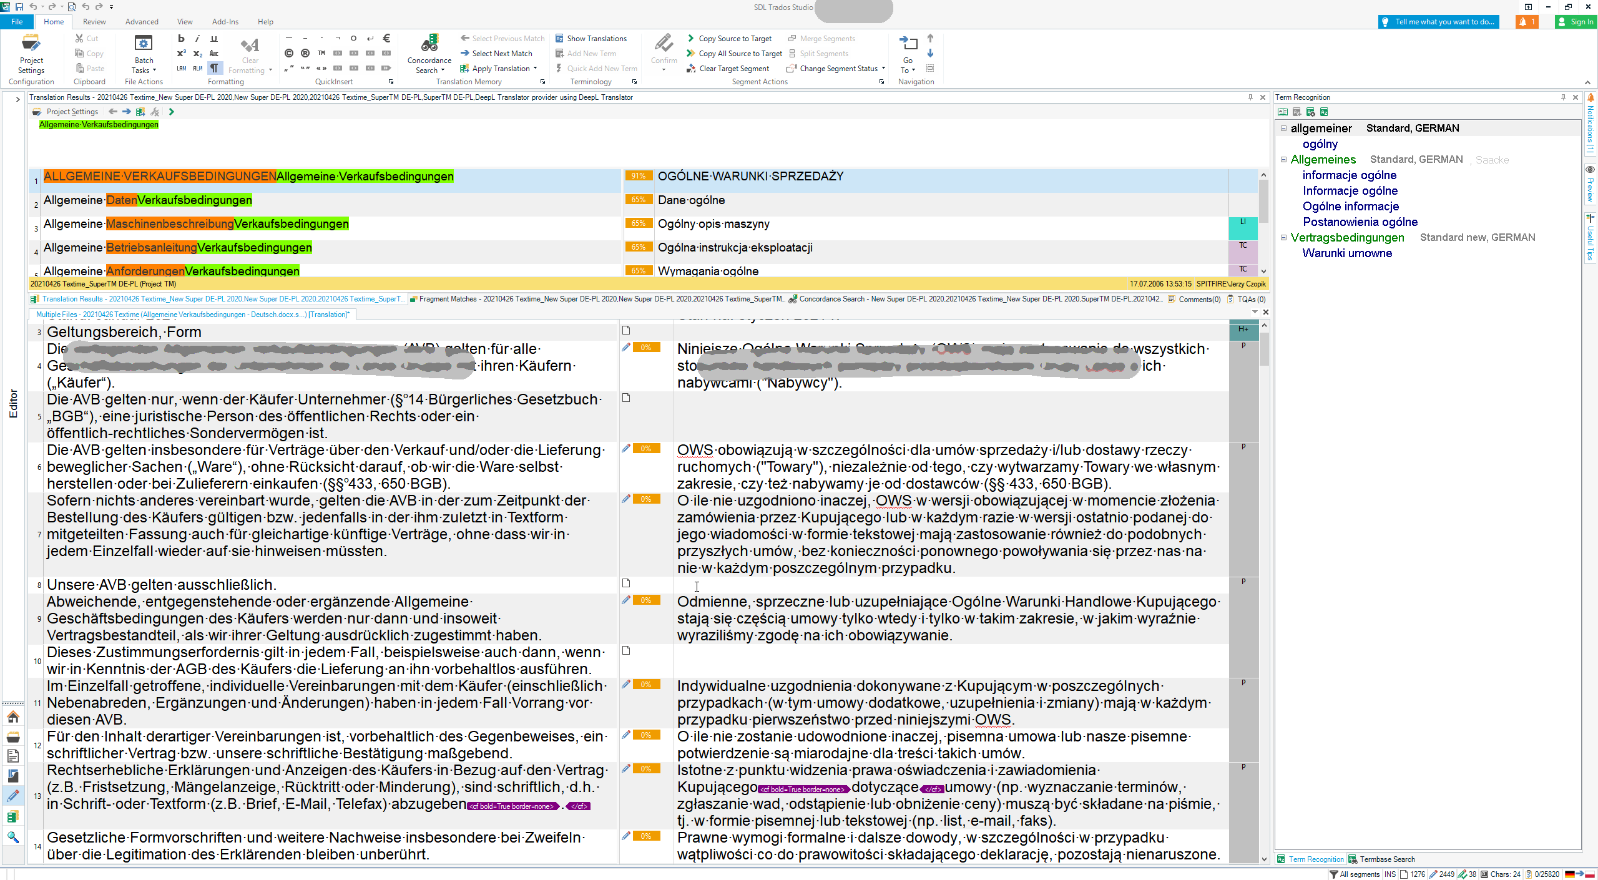Add New Term in the Term Recognition panel

[x=1297, y=112]
